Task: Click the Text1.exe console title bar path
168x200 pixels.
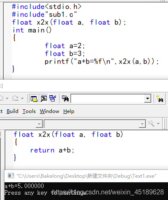Action: 86,176
